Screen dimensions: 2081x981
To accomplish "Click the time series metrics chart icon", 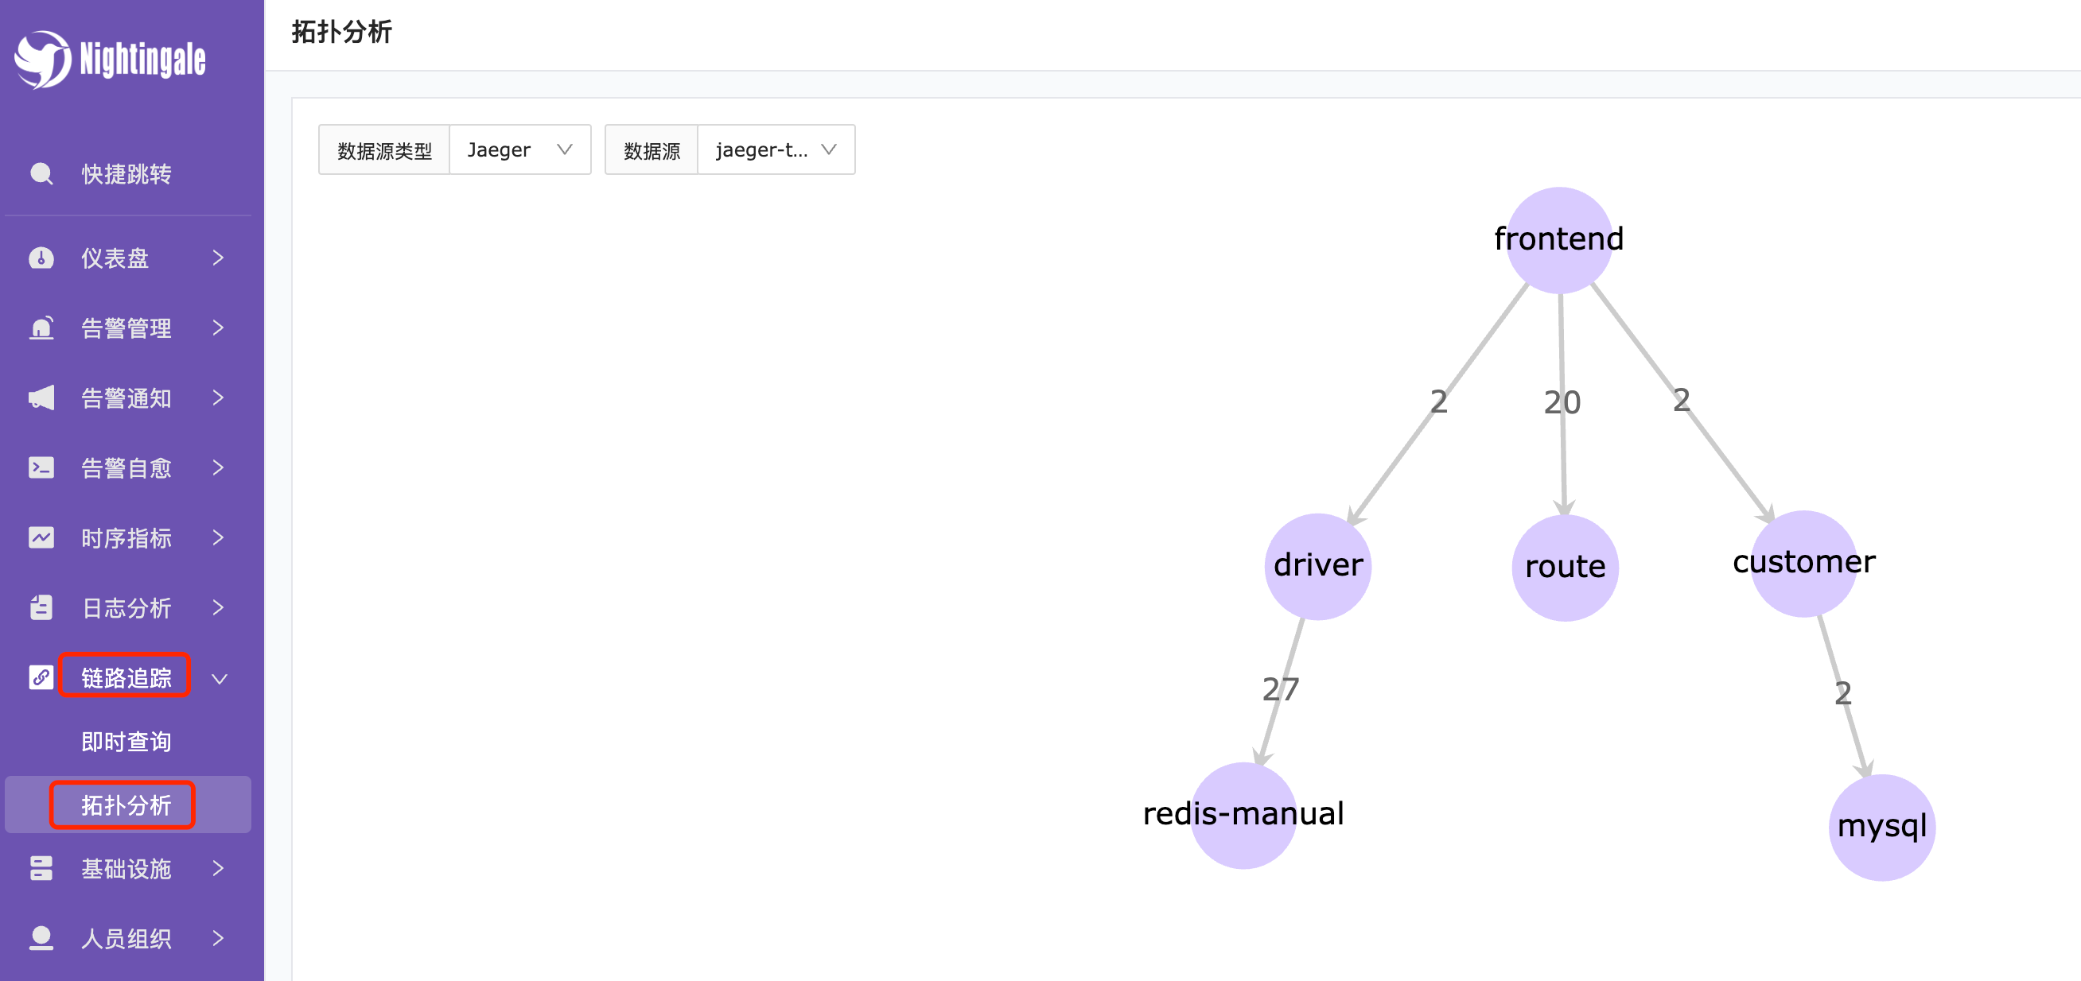I will (41, 537).
